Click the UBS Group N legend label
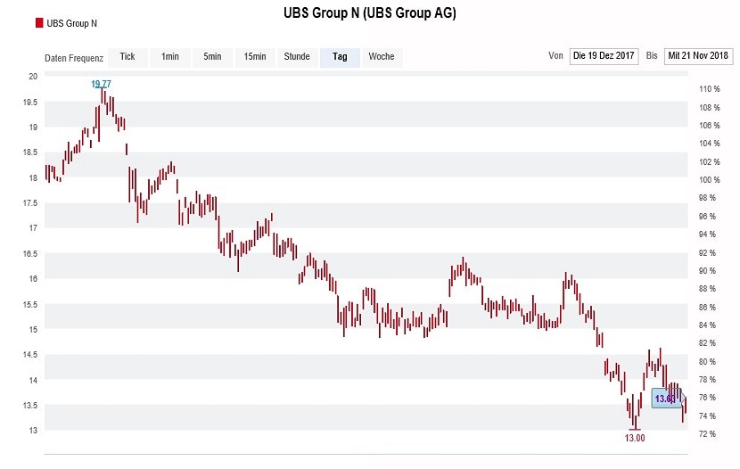This screenshot has width=740, height=469. coord(71,23)
